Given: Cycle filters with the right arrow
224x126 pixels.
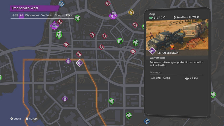Looking at the screenshot, I should click(x=71, y=15).
